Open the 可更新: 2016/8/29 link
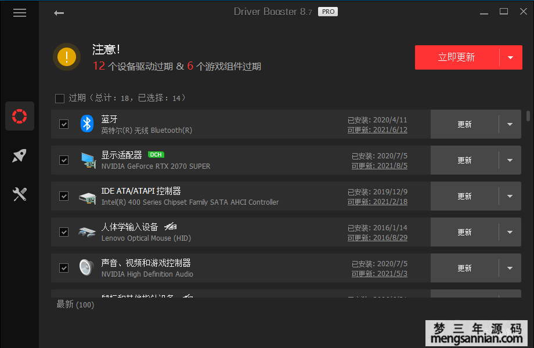The height and width of the screenshot is (348, 534). 377,238
